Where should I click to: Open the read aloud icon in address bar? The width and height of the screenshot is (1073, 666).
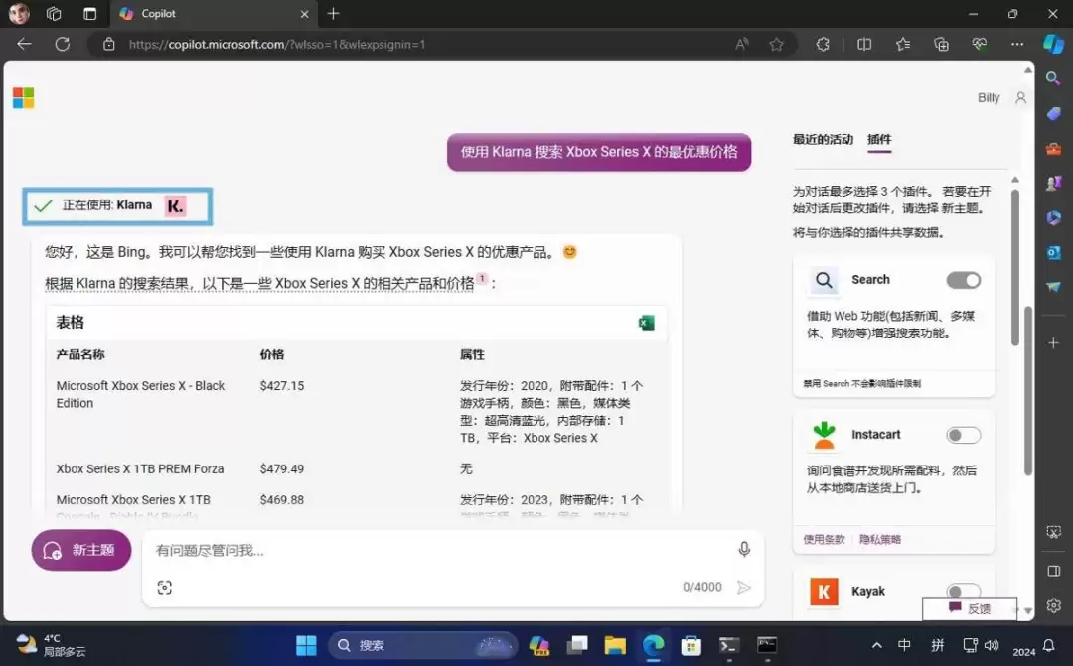pos(742,45)
